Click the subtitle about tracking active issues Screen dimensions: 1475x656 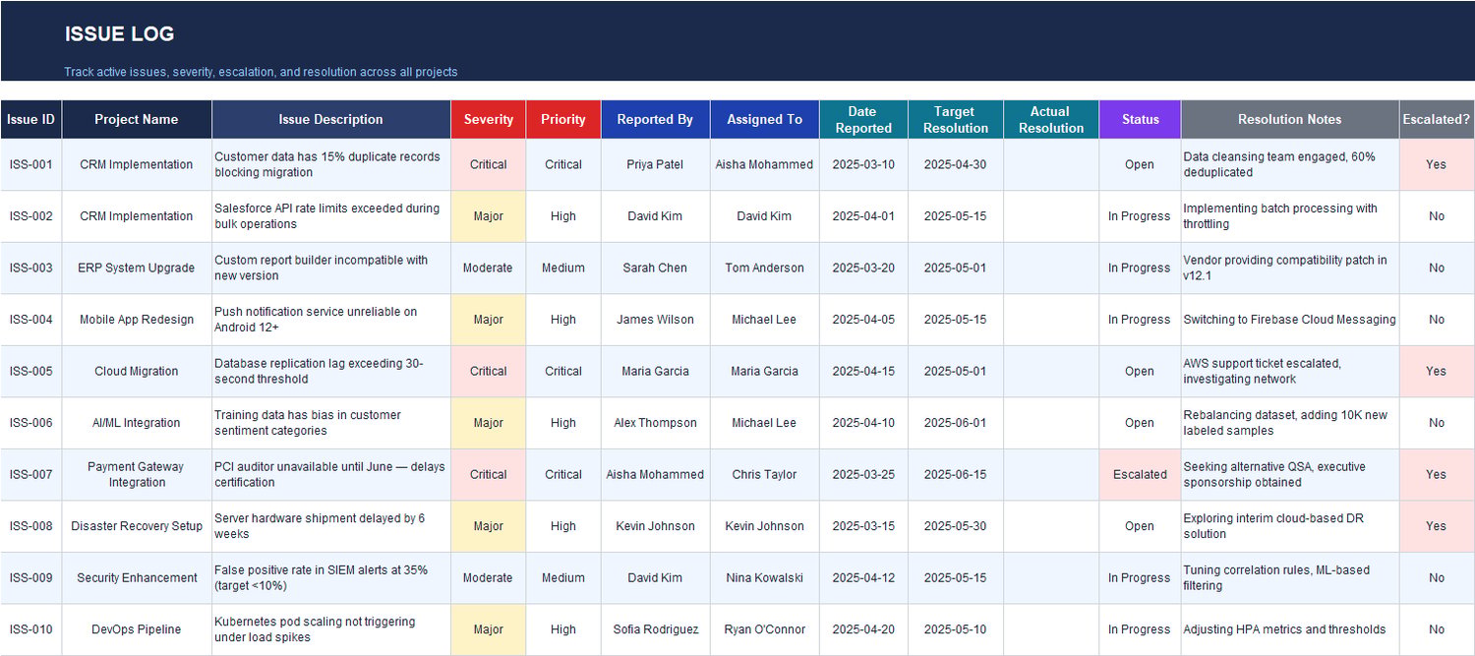click(261, 72)
